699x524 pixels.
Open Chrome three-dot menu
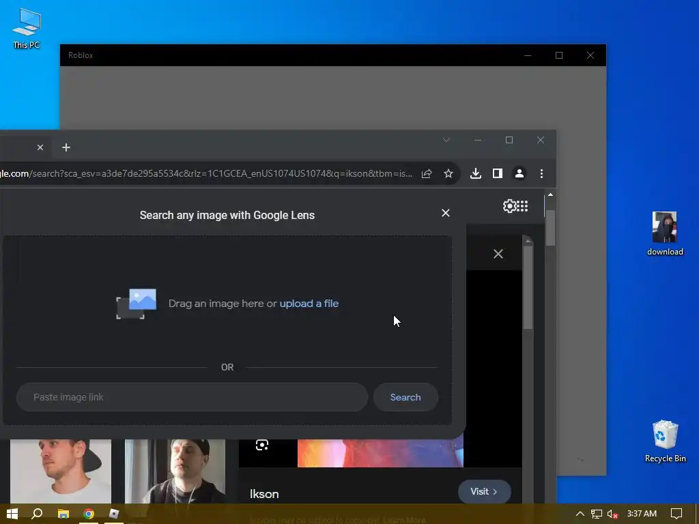coord(541,174)
